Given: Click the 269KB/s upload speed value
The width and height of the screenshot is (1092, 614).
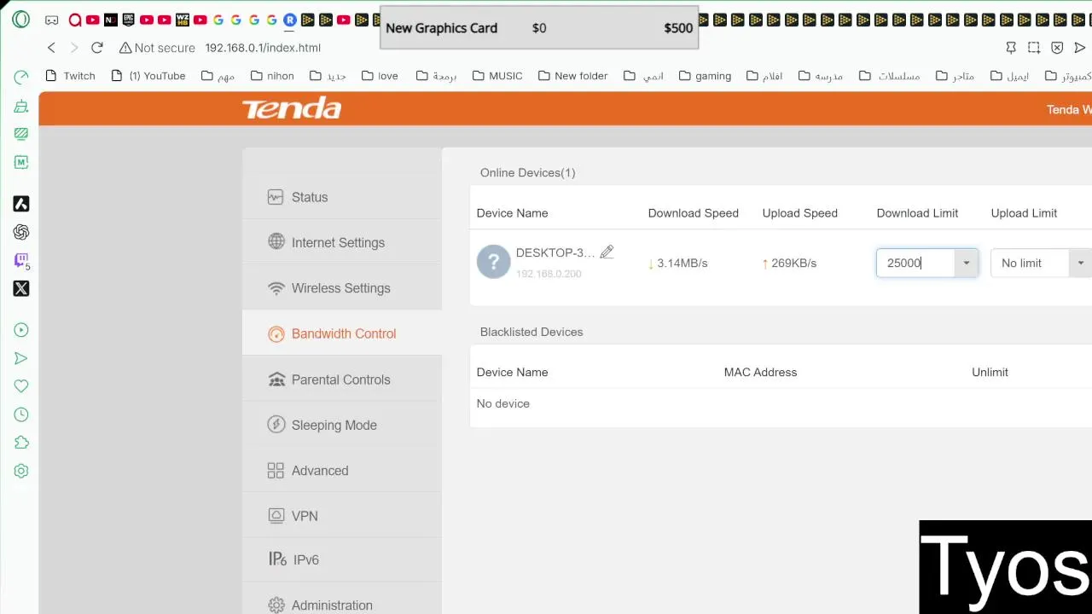Looking at the screenshot, I should (793, 263).
